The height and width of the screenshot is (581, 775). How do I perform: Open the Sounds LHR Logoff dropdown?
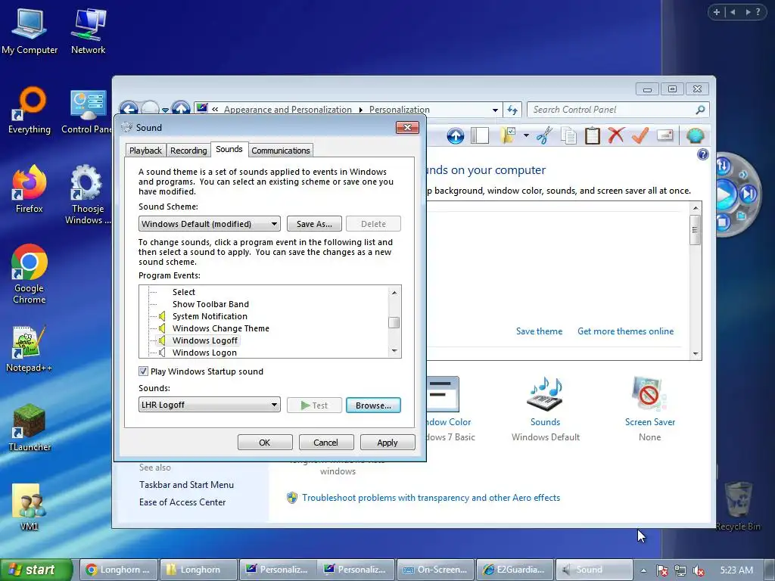tap(209, 405)
